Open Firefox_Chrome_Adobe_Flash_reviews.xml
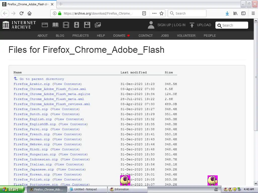Screen dimensions: 258x193 52,104
